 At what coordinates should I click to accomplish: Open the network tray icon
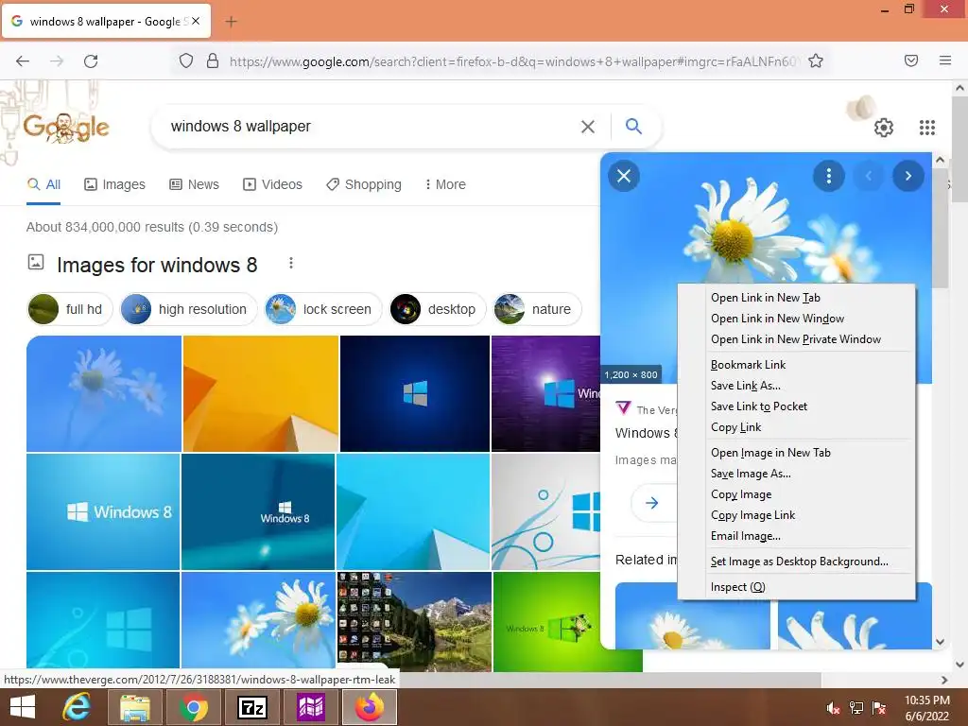pos(856,708)
